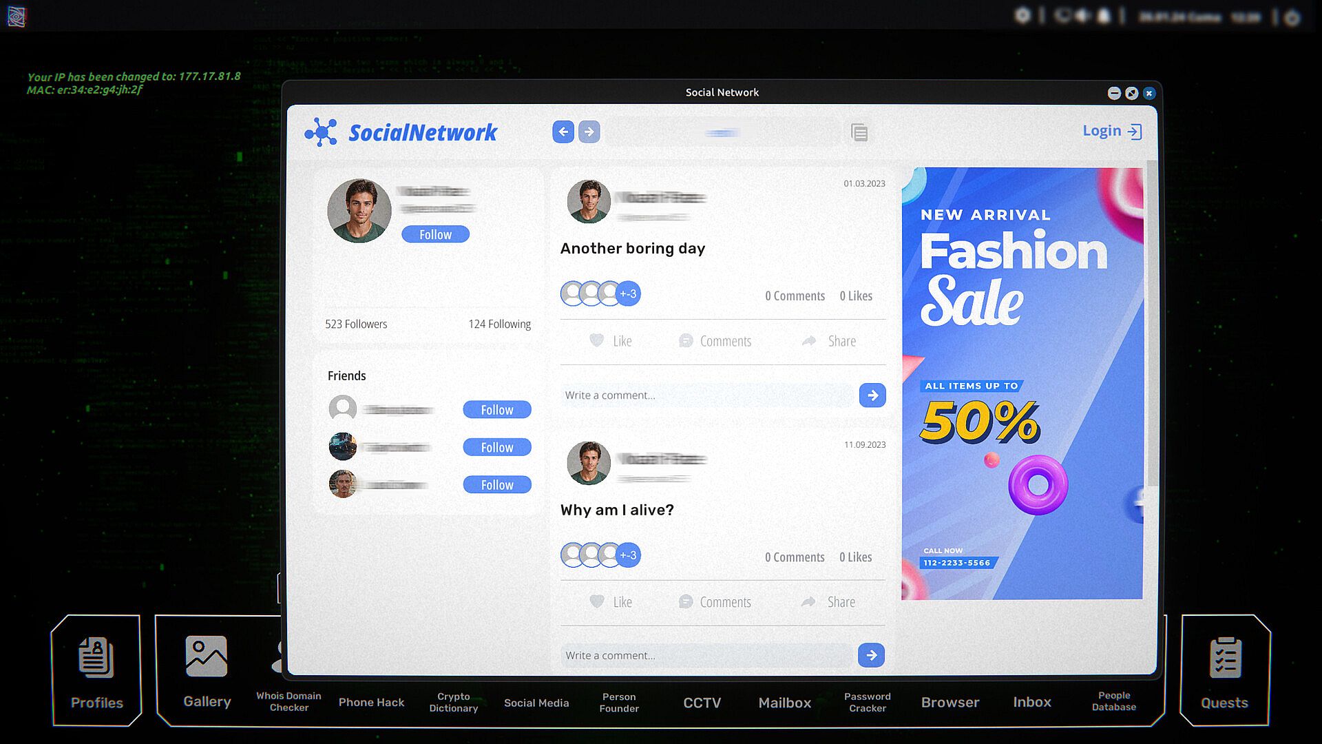Click the browser back arrow button

point(563,132)
